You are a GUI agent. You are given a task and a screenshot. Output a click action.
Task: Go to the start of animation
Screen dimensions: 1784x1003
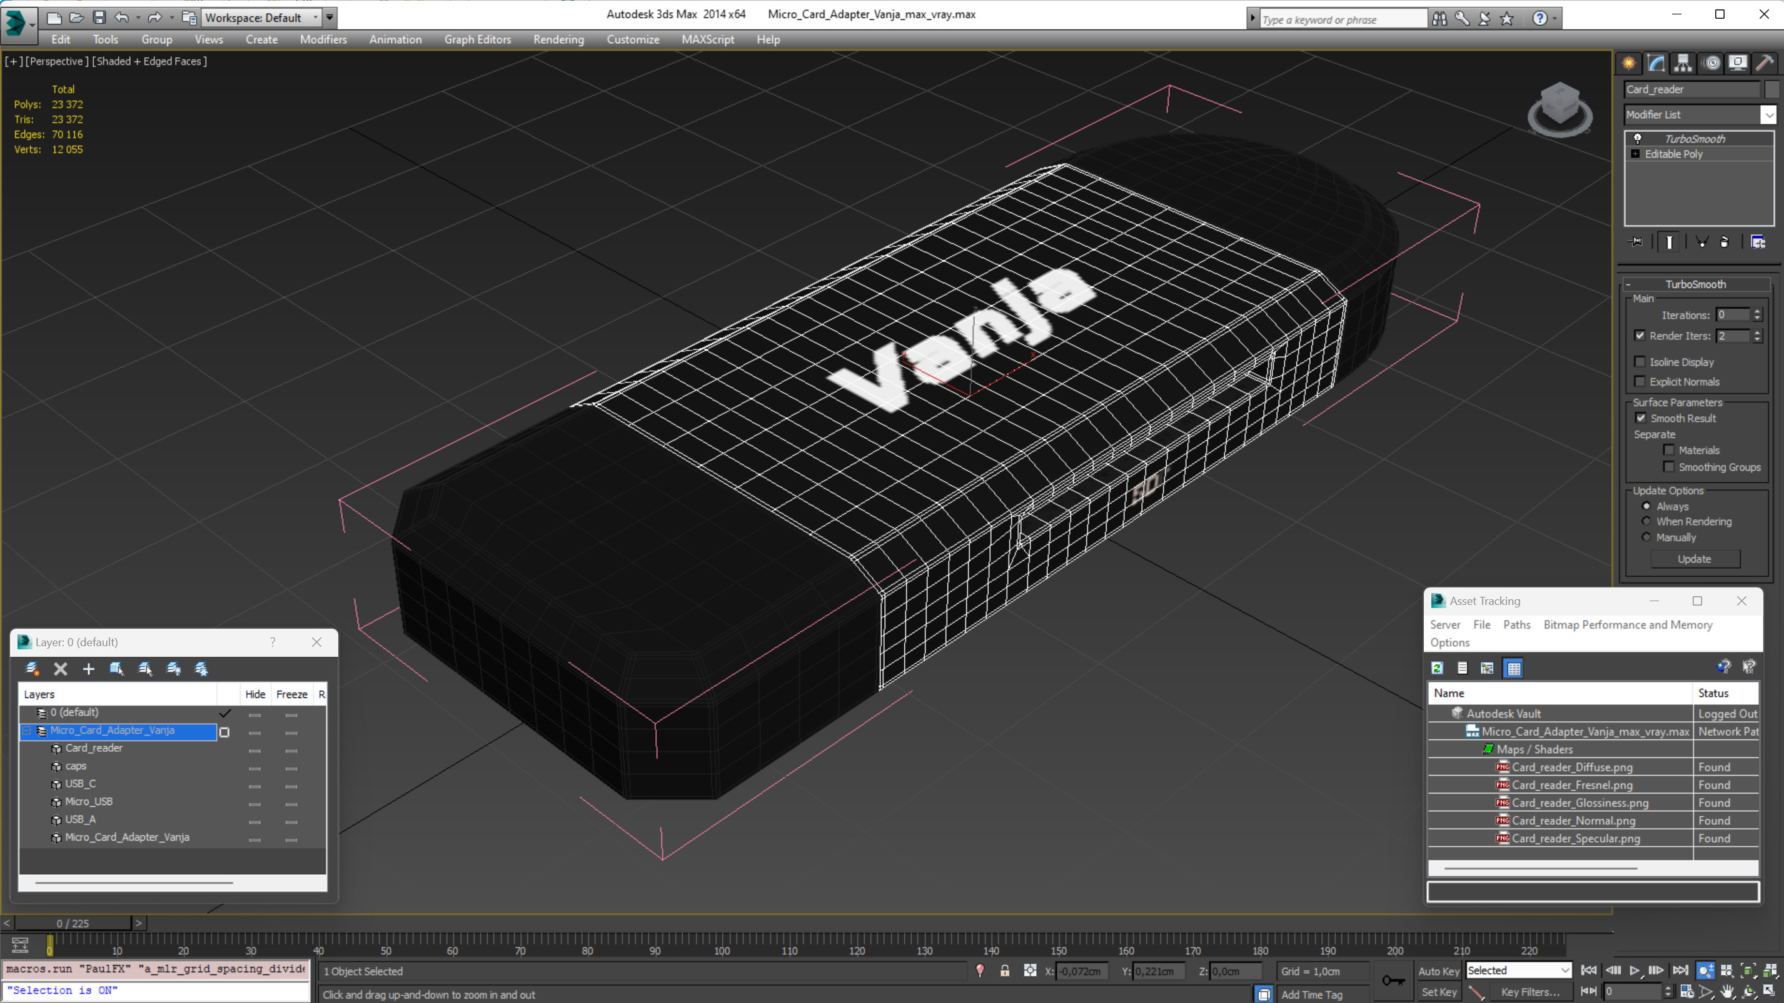click(1589, 971)
